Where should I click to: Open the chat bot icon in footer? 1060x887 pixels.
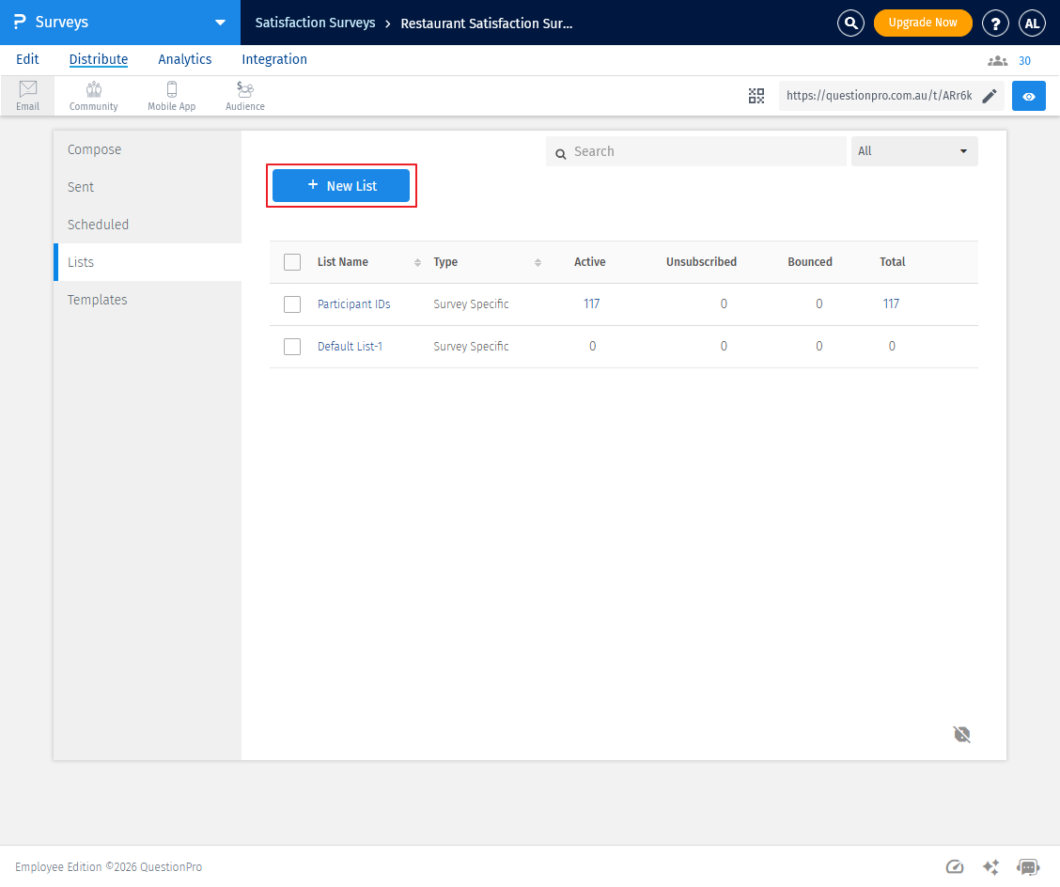(x=1028, y=867)
